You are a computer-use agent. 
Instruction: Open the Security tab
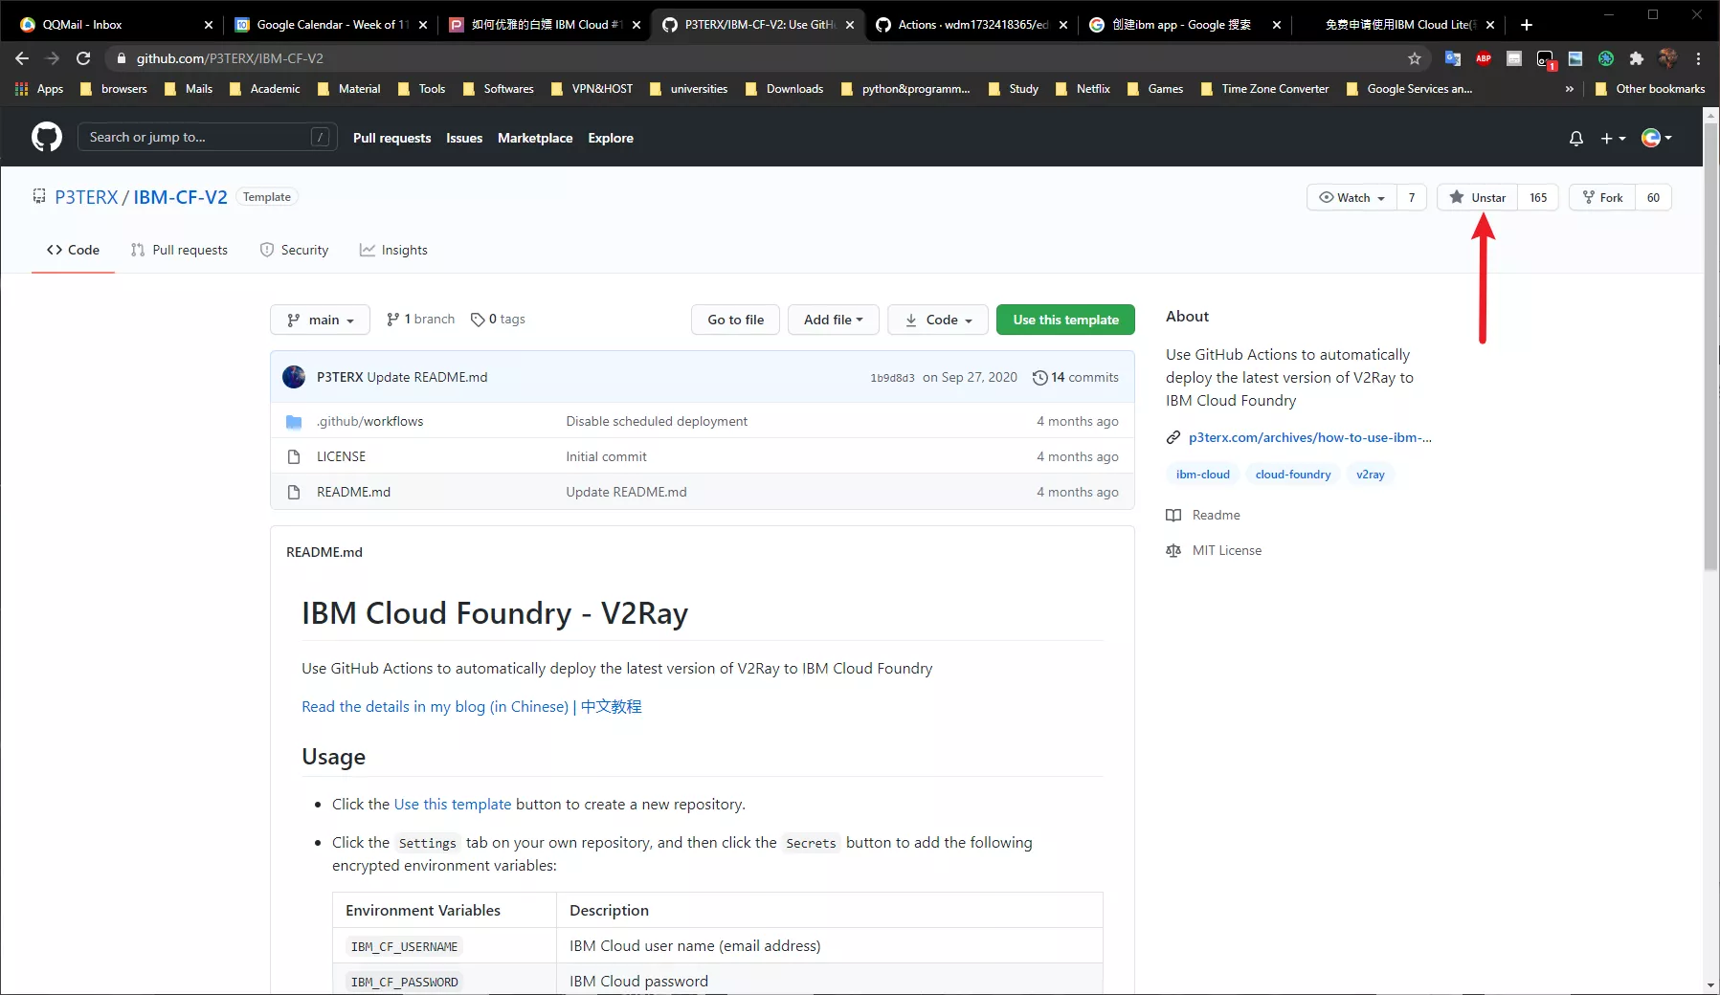click(294, 250)
